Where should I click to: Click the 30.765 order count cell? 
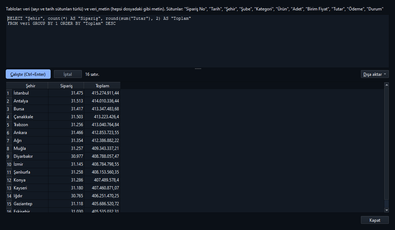click(x=66, y=196)
